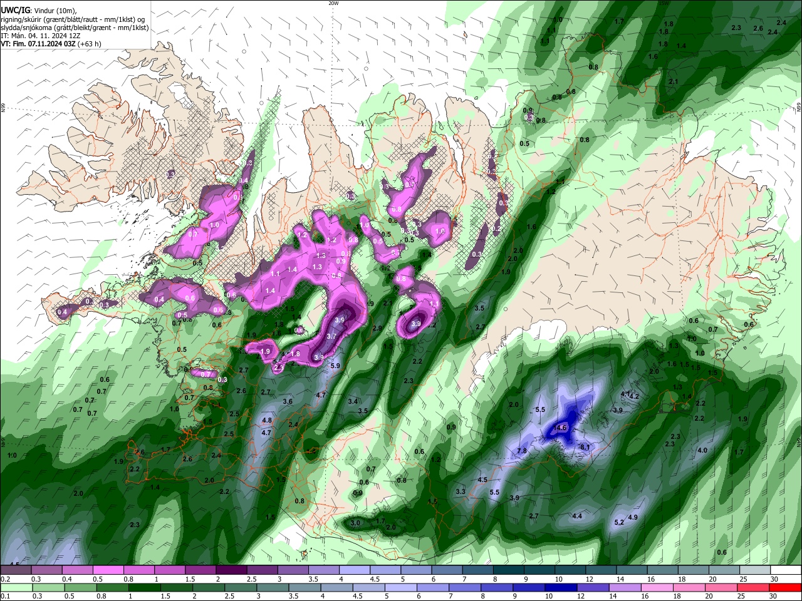Pick the red 30 swatch in lower legend
Image resolution: width=802 pixels, height=601 pixels.
pyautogui.click(x=785, y=587)
